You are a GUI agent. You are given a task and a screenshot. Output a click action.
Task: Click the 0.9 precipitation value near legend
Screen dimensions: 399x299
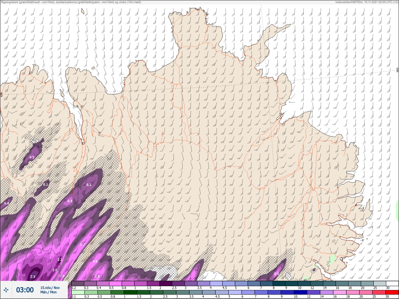(x=97, y=277)
